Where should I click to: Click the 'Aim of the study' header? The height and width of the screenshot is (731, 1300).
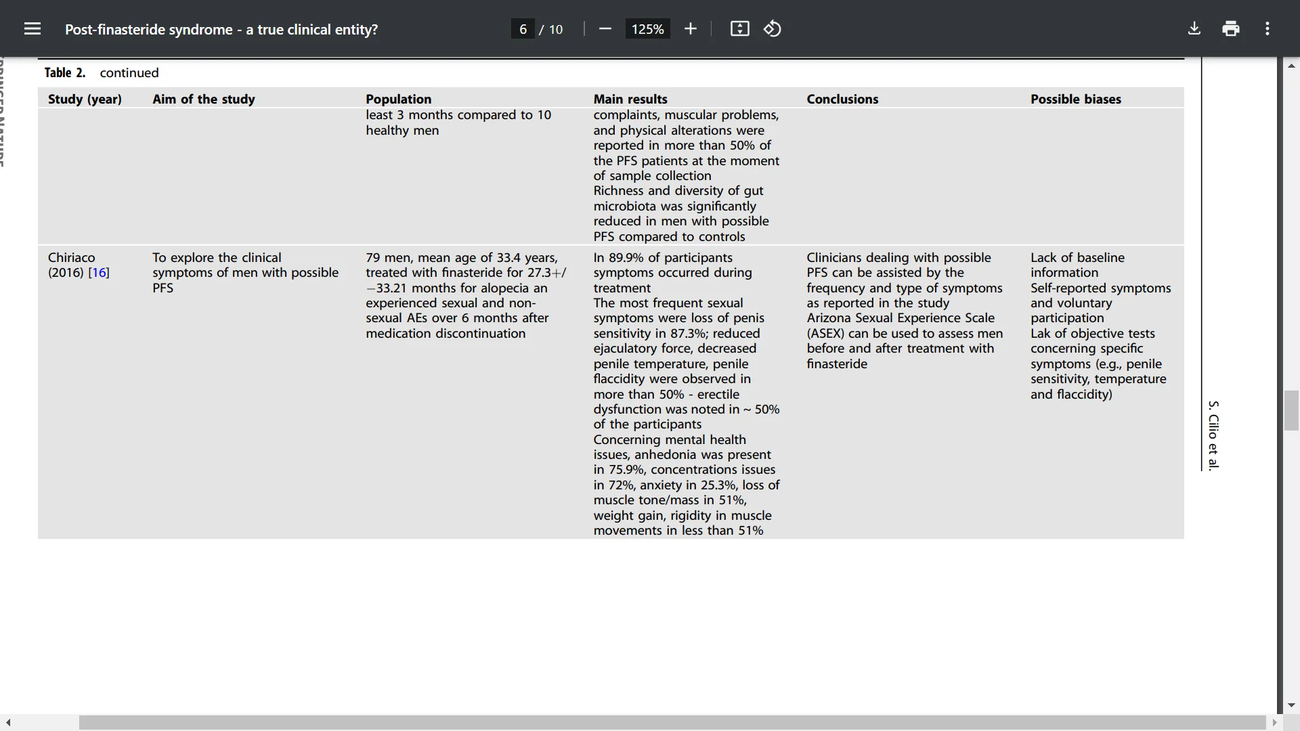coord(204,99)
